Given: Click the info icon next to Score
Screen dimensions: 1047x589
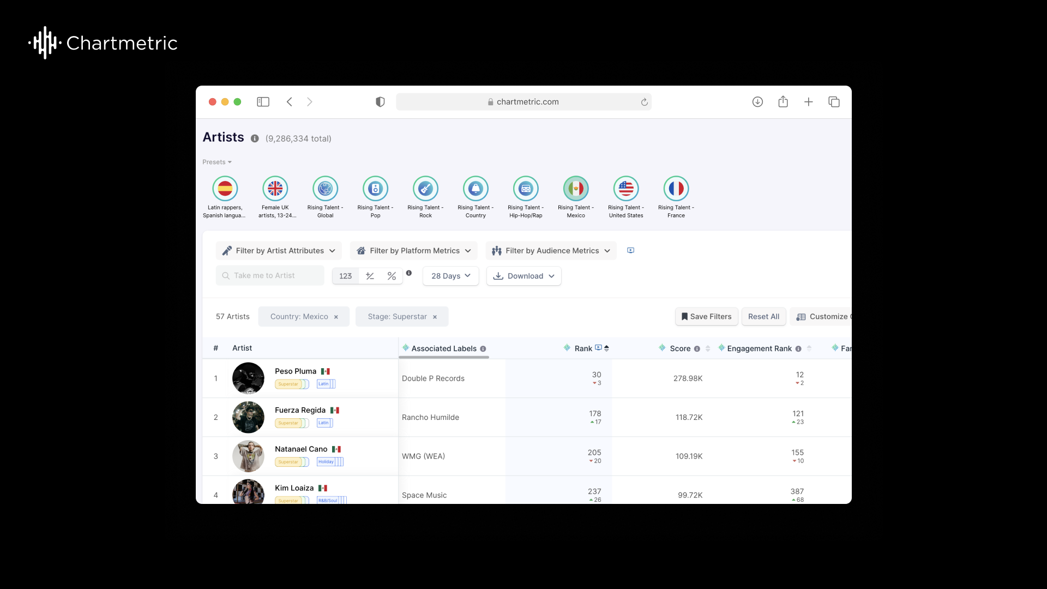Looking at the screenshot, I should coord(697,349).
